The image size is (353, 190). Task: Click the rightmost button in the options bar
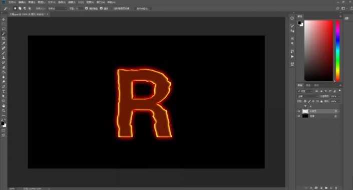click(x=143, y=9)
